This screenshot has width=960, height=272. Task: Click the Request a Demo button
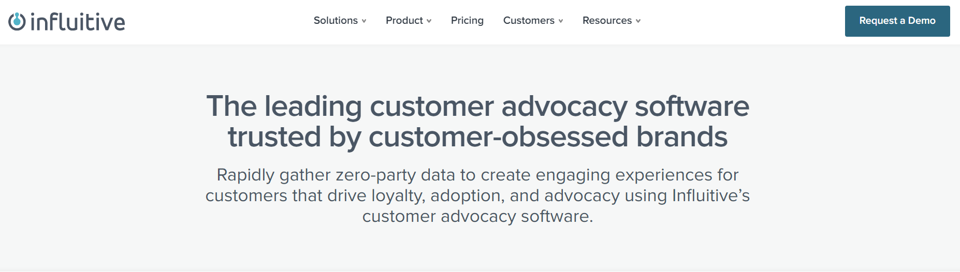point(897,21)
